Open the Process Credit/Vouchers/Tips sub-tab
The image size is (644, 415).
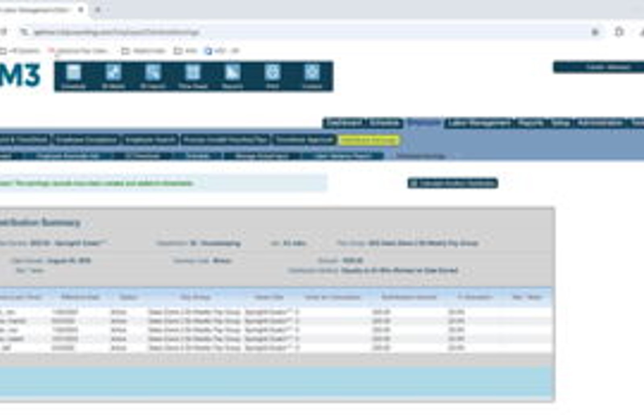[x=225, y=140]
